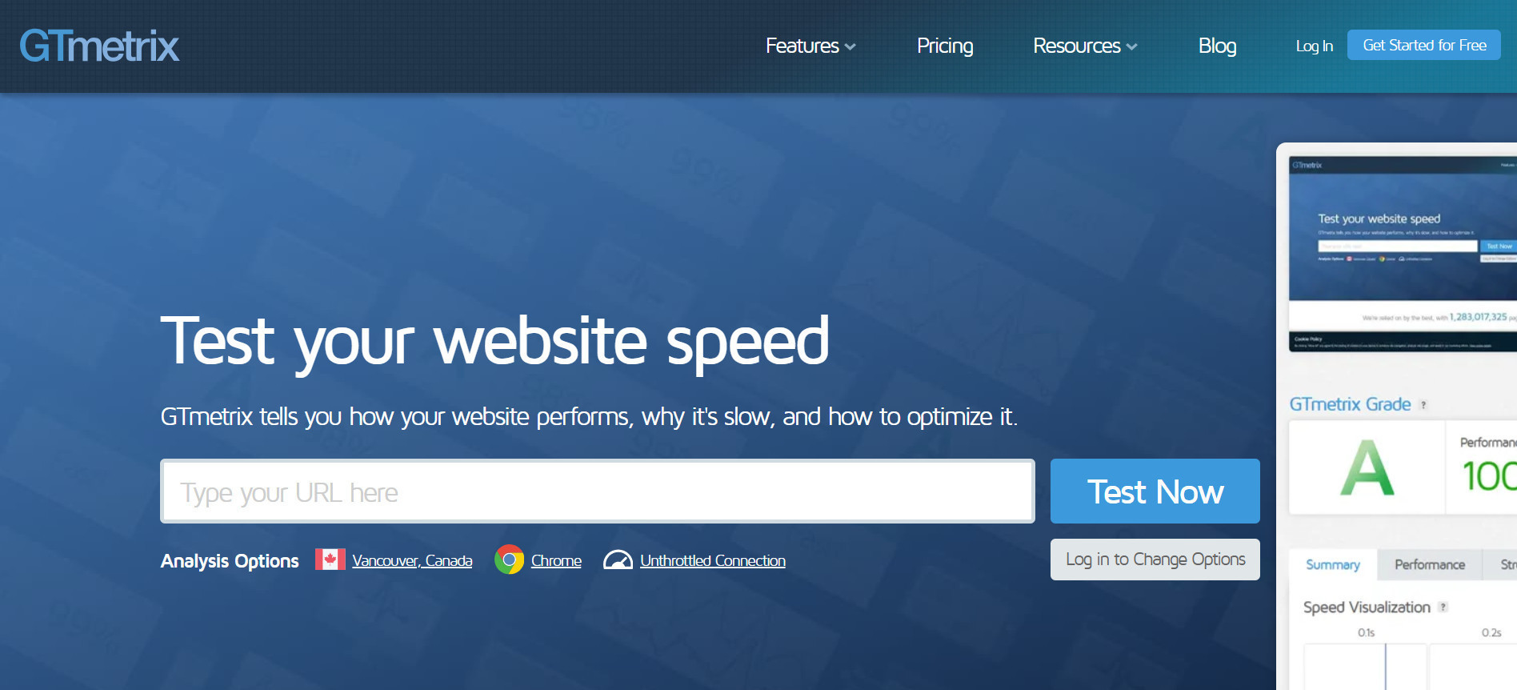This screenshot has width=1517, height=690.
Task: Click the Log In link
Action: [1314, 46]
